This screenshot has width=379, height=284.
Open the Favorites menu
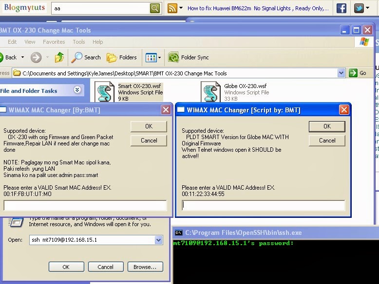54,42
